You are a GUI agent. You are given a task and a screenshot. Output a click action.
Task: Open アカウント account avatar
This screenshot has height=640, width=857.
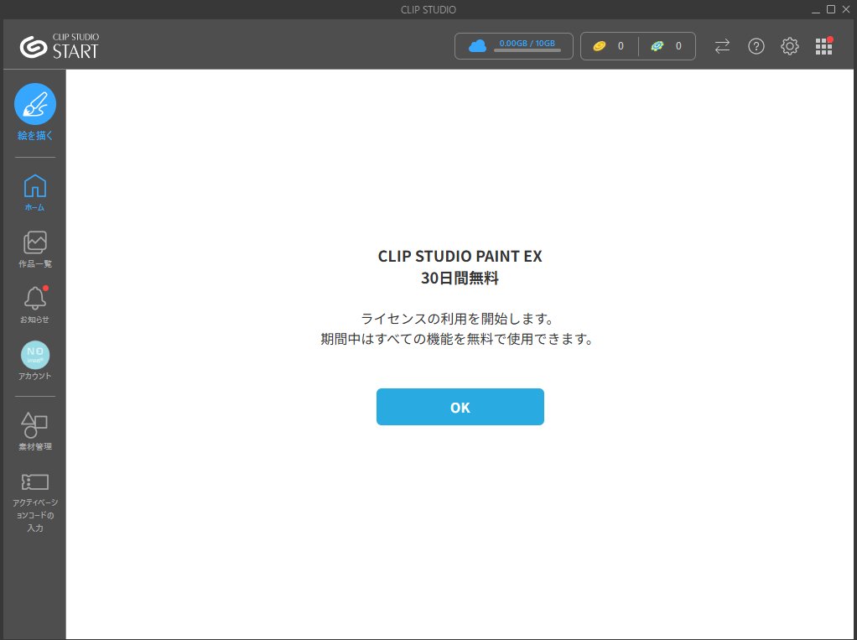35,361
